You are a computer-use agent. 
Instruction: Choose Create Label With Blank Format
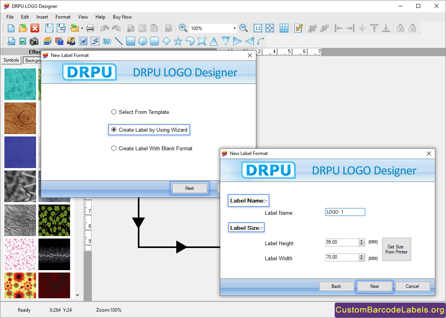click(x=152, y=148)
